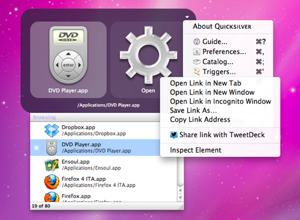This screenshot has height=220, width=300.
Task: Select About Quicksilver menu item
Action: [x=222, y=26]
